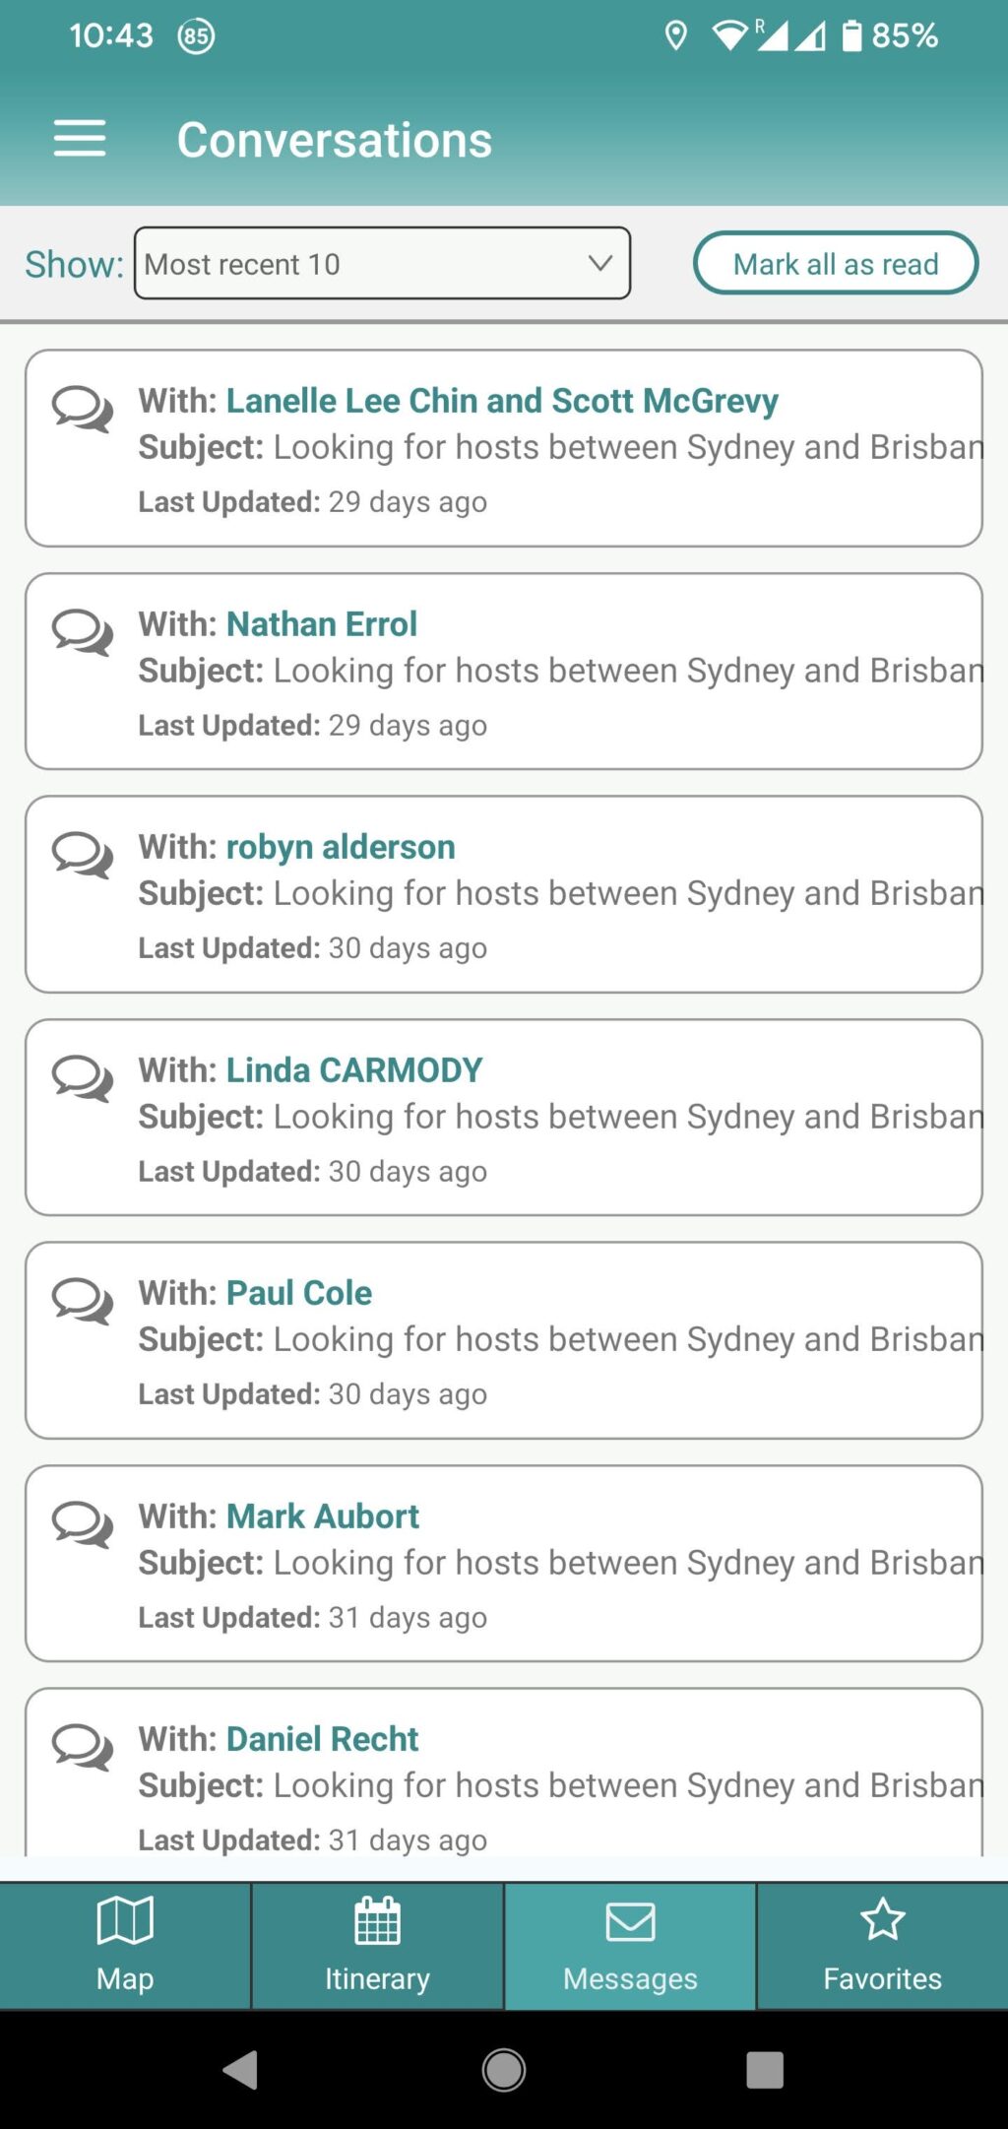Open Linda CARMODY conversation card
Screen dimensions: 1008x2129
[x=503, y=1118]
